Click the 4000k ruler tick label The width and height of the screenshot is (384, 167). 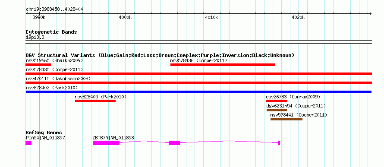pos(125,17)
